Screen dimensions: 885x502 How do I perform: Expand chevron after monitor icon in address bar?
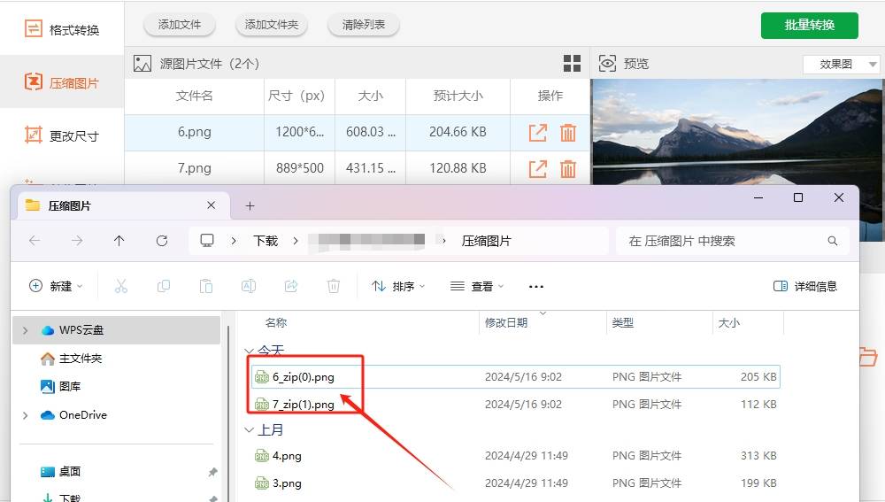[233, 241]
